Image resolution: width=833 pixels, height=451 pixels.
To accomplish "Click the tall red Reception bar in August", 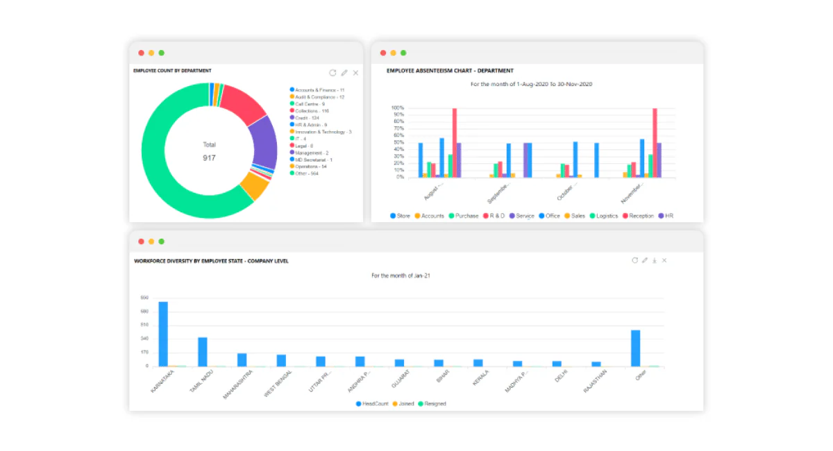I will tap(455, 143).
